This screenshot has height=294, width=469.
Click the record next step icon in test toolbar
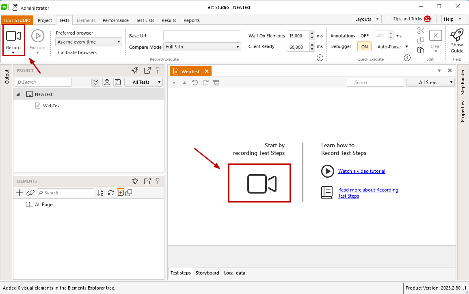[216, 82]
